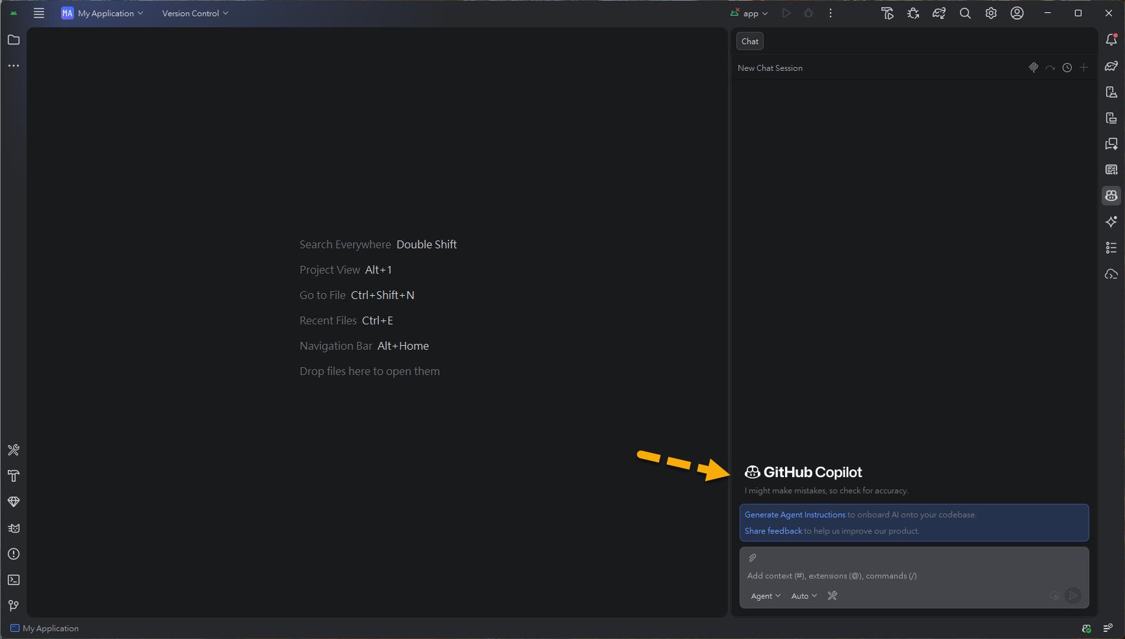This screenshot has height=639, width=1125.
Task: Open IDE settings gear icon
Action: pyautogui.click(x=991, y=13)
